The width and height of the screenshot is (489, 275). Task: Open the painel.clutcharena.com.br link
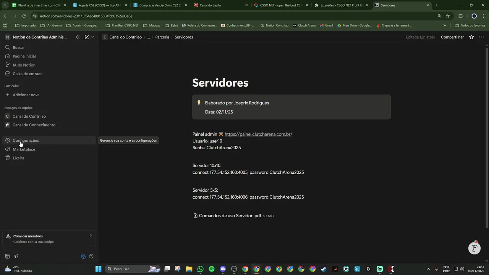(258, 134)
